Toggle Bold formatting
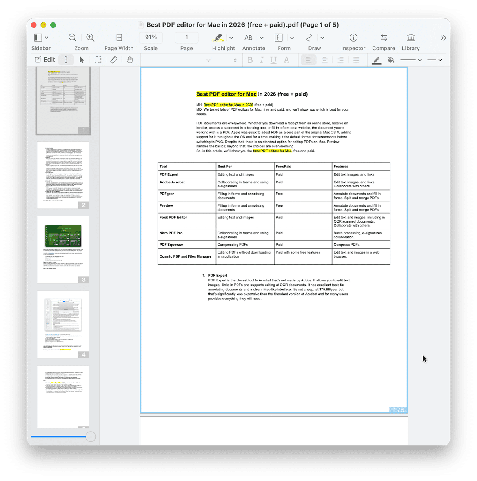This screenshot has width=477, height=481. (250, 60)
